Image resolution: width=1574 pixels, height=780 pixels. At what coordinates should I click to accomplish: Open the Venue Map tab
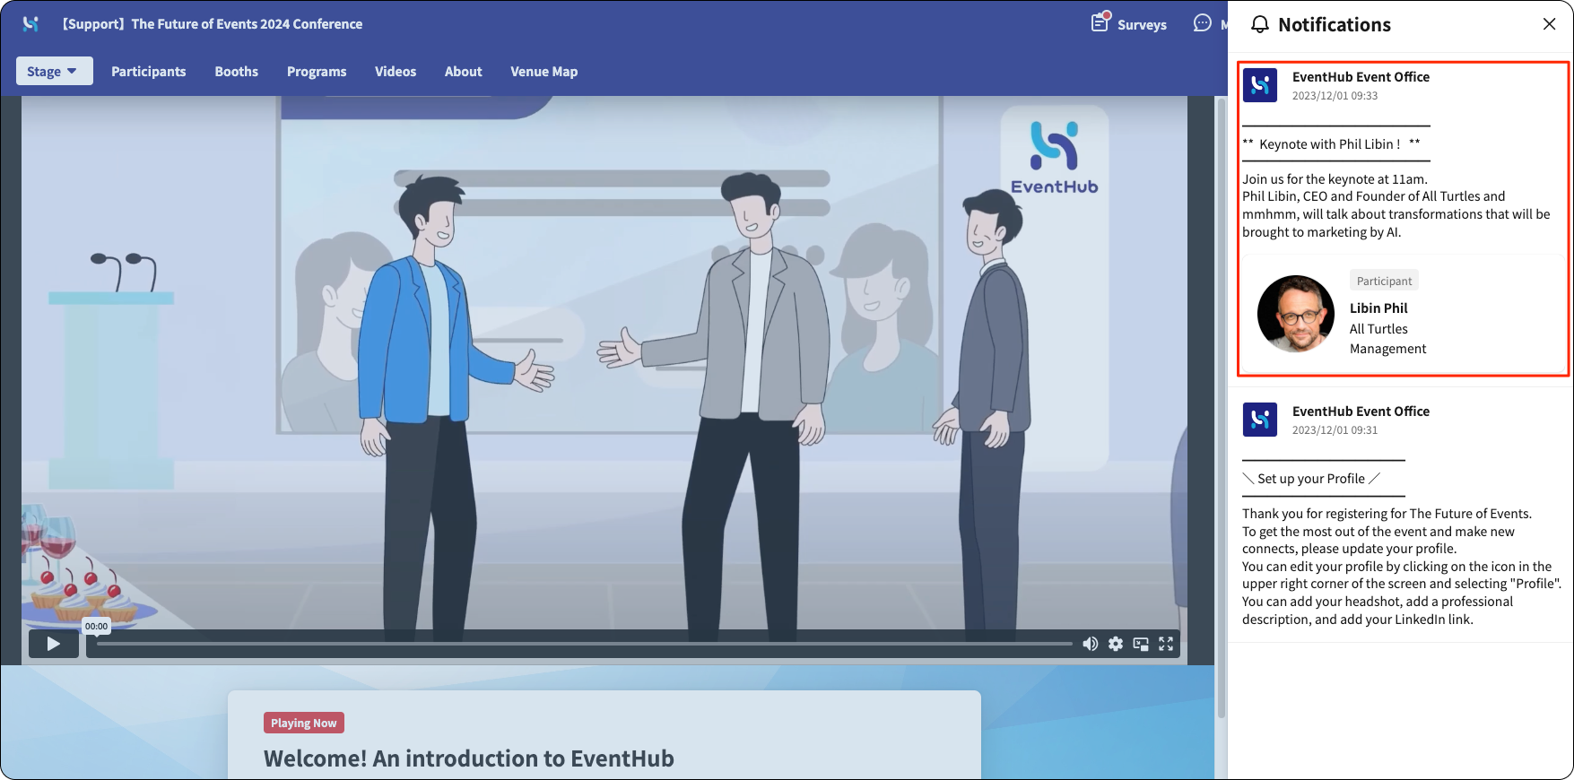544,72
